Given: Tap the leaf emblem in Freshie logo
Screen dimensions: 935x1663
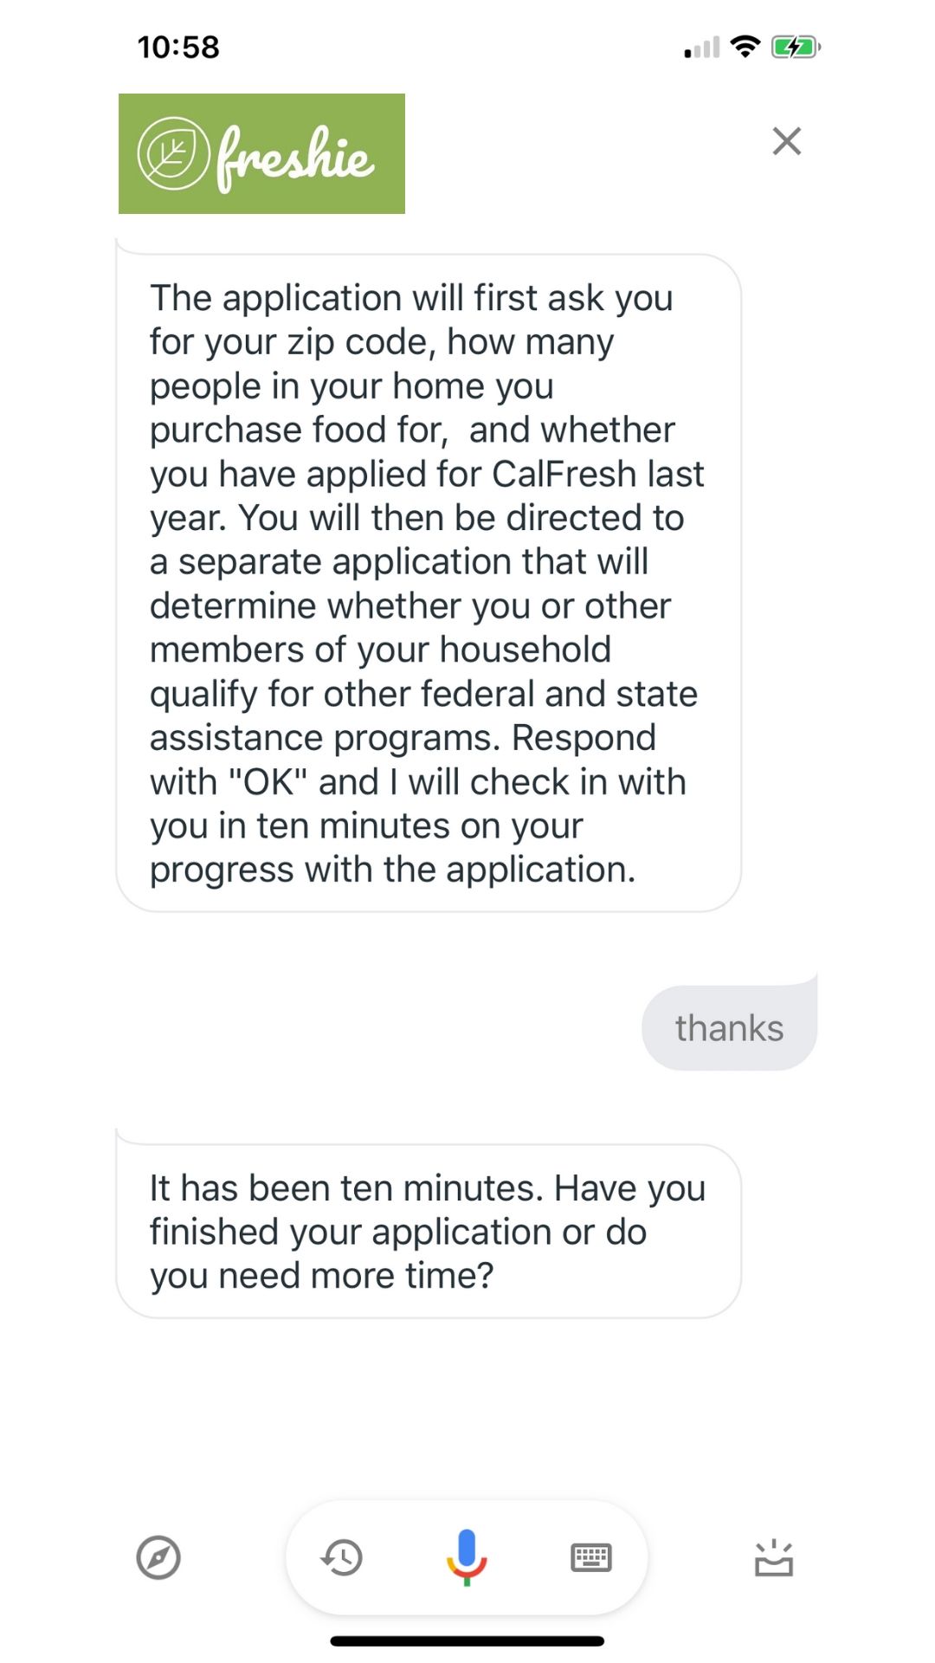Looking at the screenshot, I should (x=173, y=153).
